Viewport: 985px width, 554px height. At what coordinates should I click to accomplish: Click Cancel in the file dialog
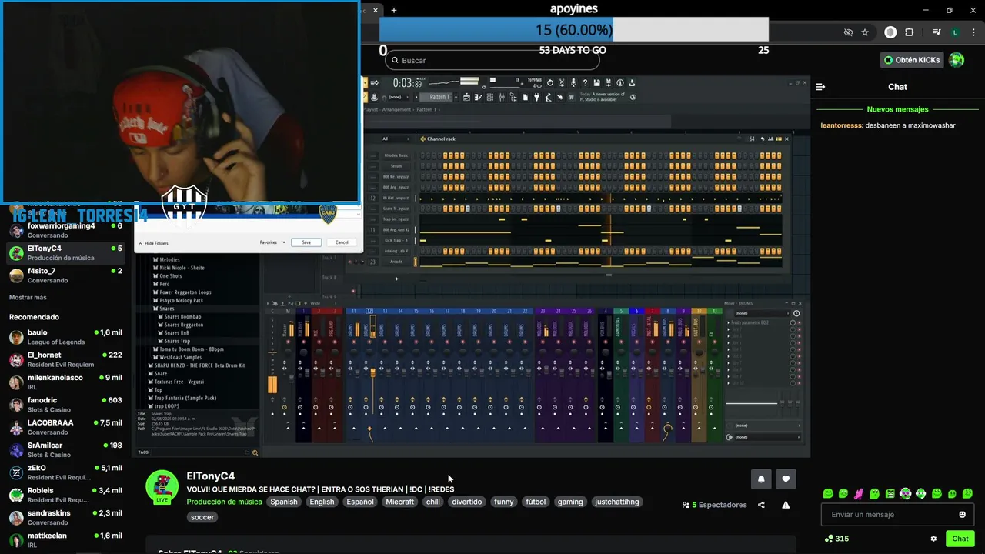[x=342, y=242]
